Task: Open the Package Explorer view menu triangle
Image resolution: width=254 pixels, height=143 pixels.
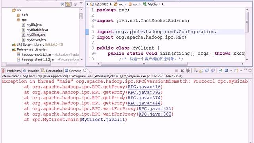Action: pos(81,4)
